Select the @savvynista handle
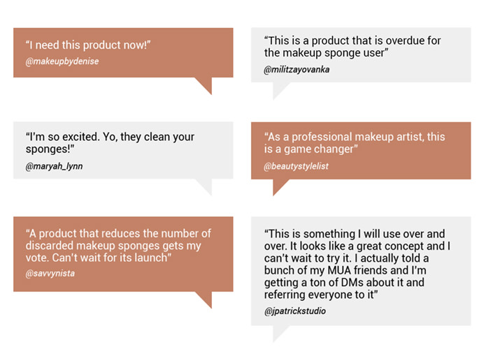This screenshot has height=358, width=486. point(50,273)
